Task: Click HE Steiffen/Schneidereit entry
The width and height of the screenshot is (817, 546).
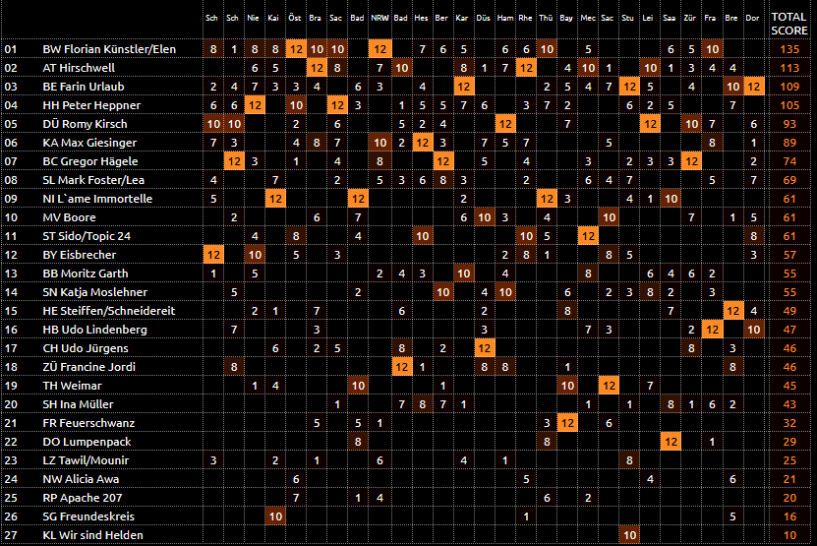Action: 109,311
